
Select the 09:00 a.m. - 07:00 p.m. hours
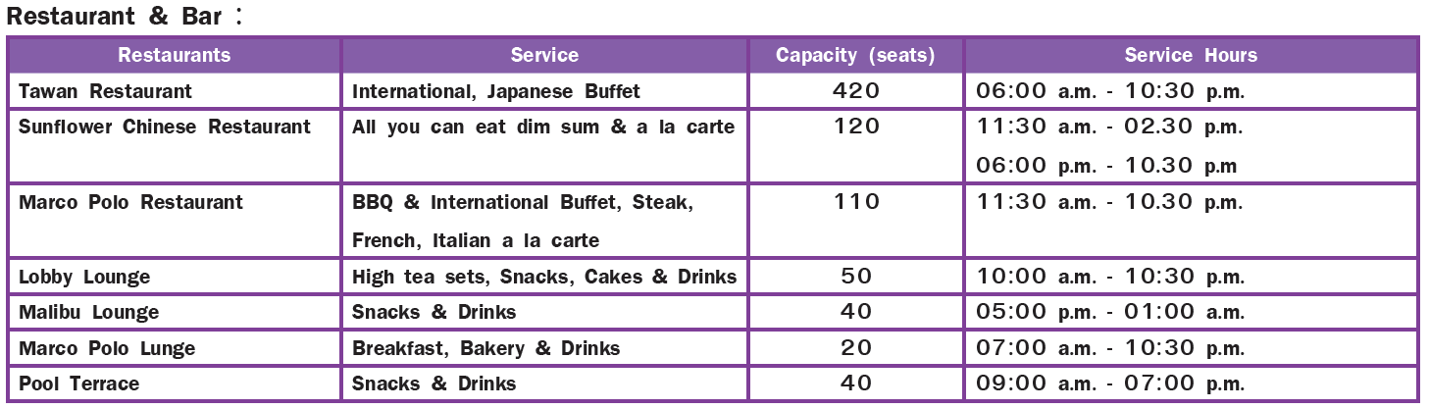point(1110,383)
